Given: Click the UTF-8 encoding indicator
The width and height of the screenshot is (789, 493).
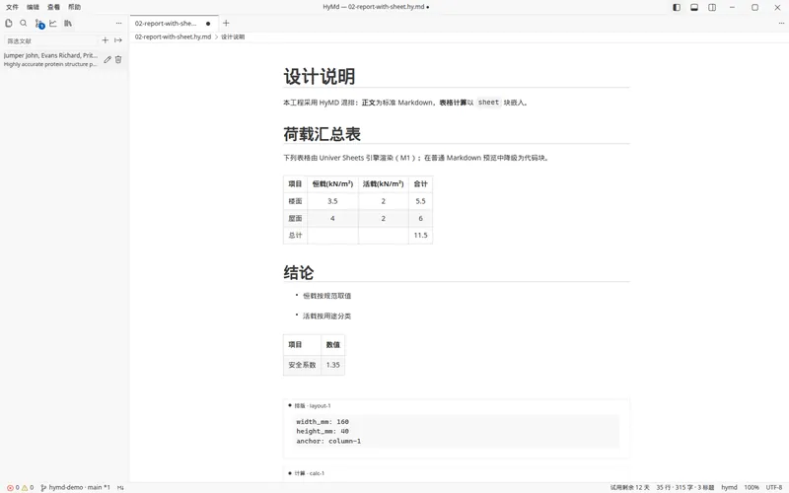Looking at the screenshot, I should (774, 487).
